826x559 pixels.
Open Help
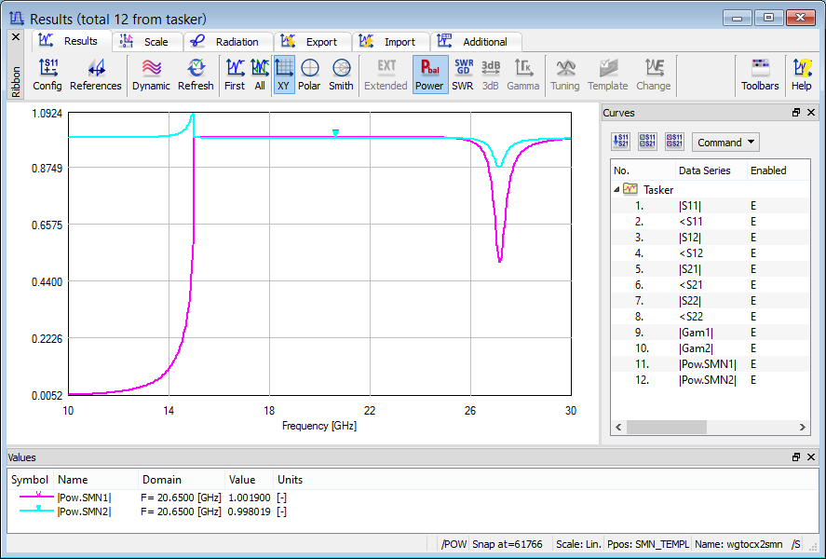[x=801, y=75]
